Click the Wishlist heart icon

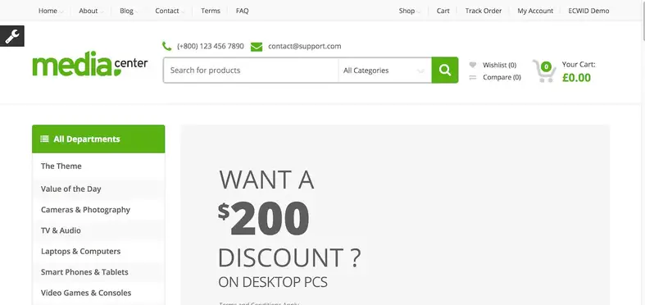(x=473, y=65)
